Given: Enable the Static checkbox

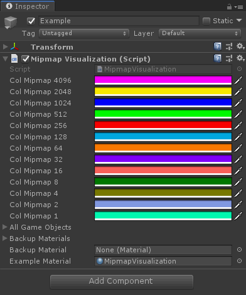Looking at the screenshot, I should (x=206, y=21).
